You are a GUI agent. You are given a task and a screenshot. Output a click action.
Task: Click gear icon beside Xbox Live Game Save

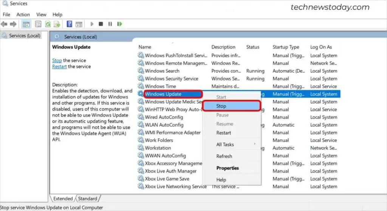141,178
